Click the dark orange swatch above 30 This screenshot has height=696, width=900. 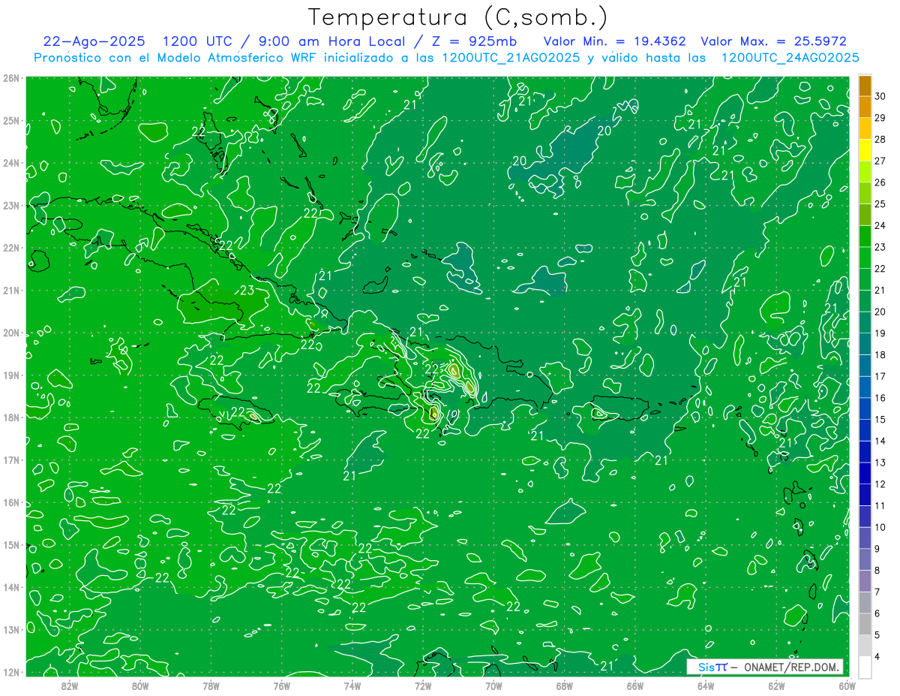[x=865, y=86]
